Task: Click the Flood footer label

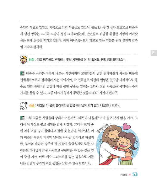Action: (124, 175)
